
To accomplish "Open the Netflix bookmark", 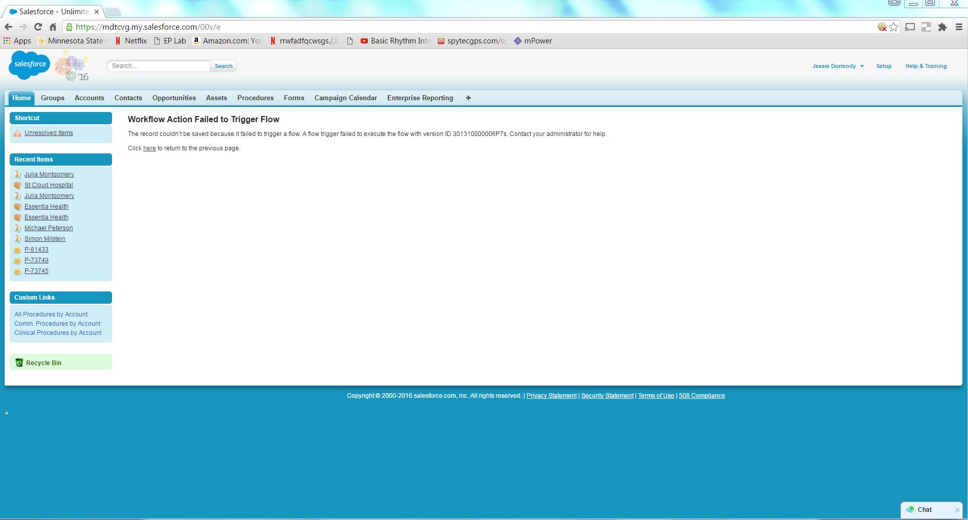I will [130, 41].
